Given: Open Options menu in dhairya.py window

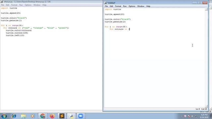Looking at the screenshot, I should 28,5.
